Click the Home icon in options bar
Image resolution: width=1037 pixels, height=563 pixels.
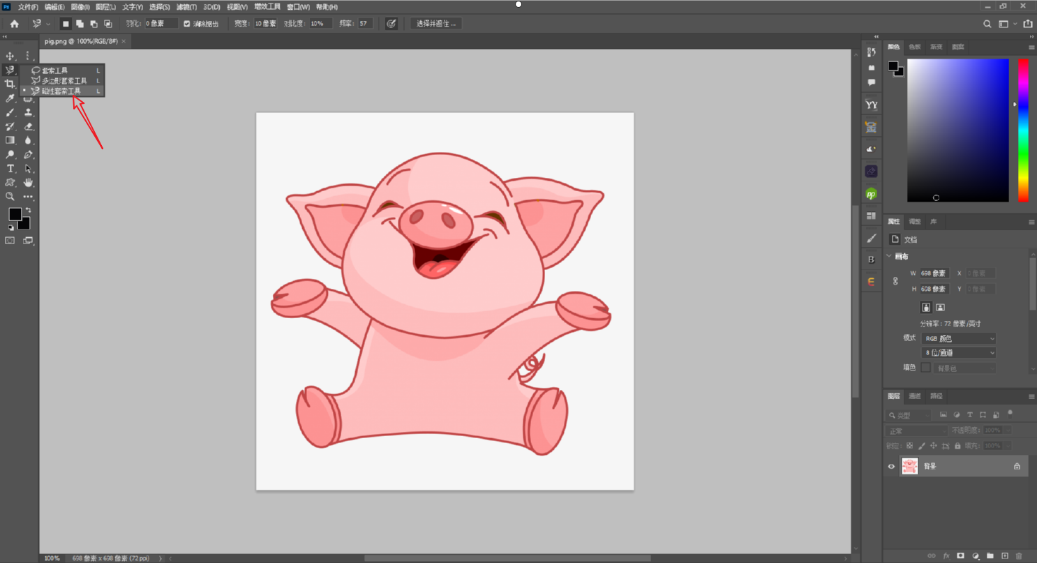(x=14, y=24)
